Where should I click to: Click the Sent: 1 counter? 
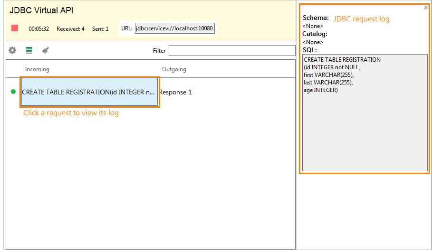pyautogui.click(x=100, y=29)
